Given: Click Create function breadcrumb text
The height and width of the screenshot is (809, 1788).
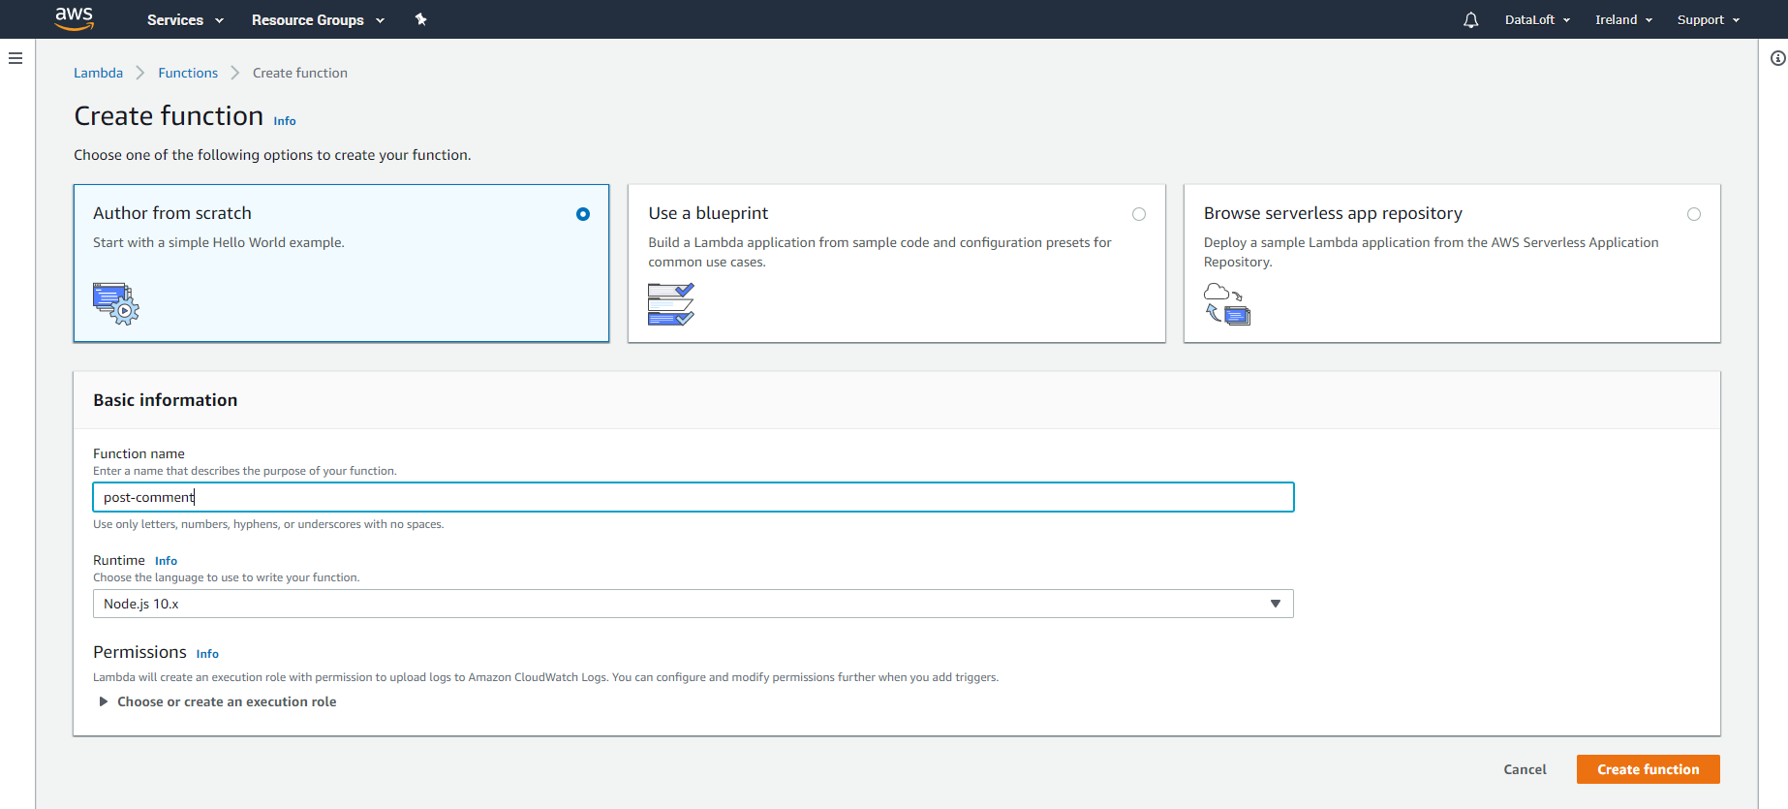Looking at the screenshot, I should coord(300,73).
